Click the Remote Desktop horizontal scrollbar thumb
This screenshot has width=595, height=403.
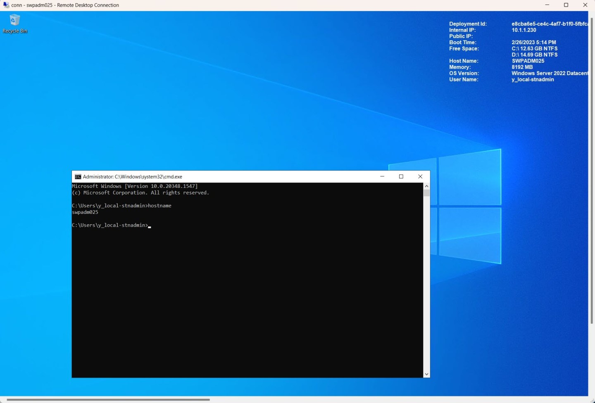(108, 400)
